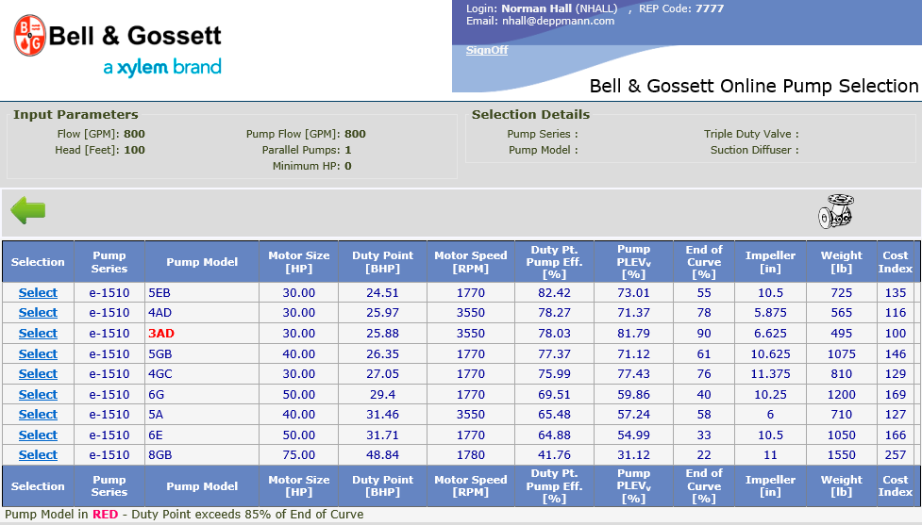Click Head [Feet] 100 parameter
Screen dimensions: 922x525
(99, 150)
